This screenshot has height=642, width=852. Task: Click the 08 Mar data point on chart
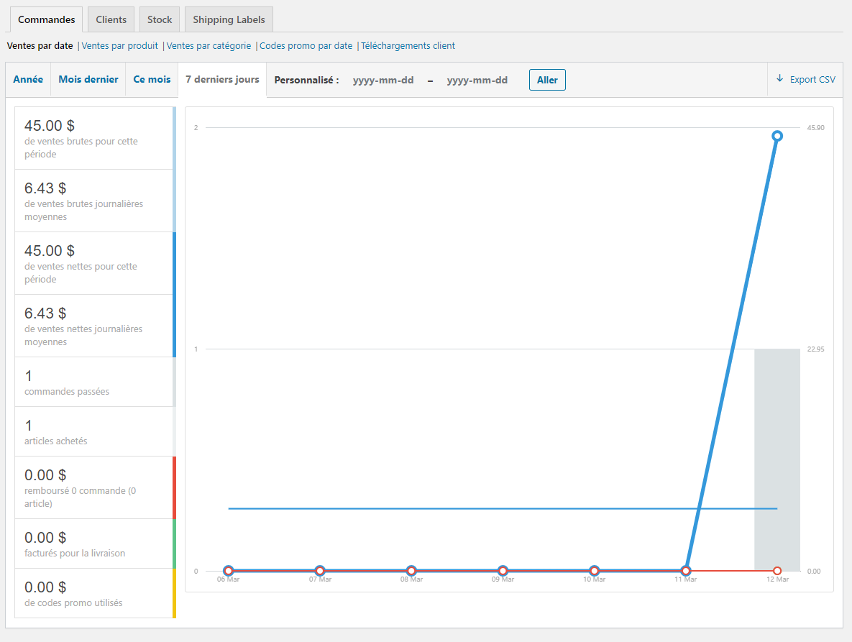411,571
